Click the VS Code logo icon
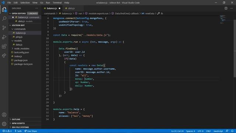 [x=3, y=3]
